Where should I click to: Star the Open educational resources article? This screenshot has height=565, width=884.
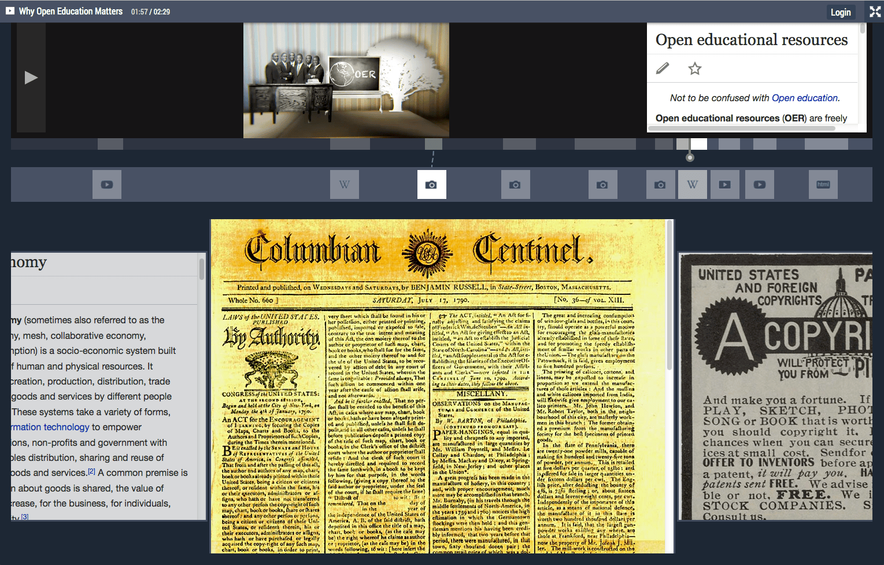click(694, 69)
